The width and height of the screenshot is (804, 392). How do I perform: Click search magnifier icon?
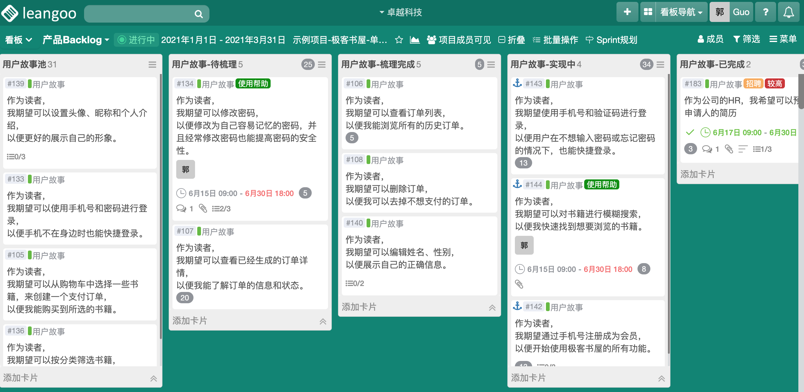(198, 14)
